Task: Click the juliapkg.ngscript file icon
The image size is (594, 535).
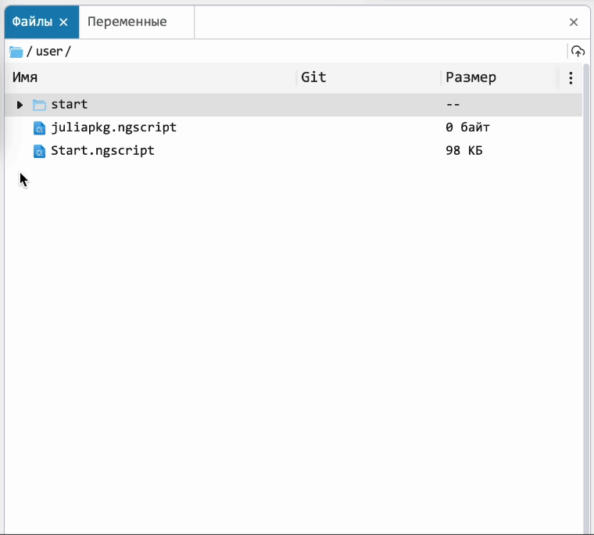Action: coord(39,128)
